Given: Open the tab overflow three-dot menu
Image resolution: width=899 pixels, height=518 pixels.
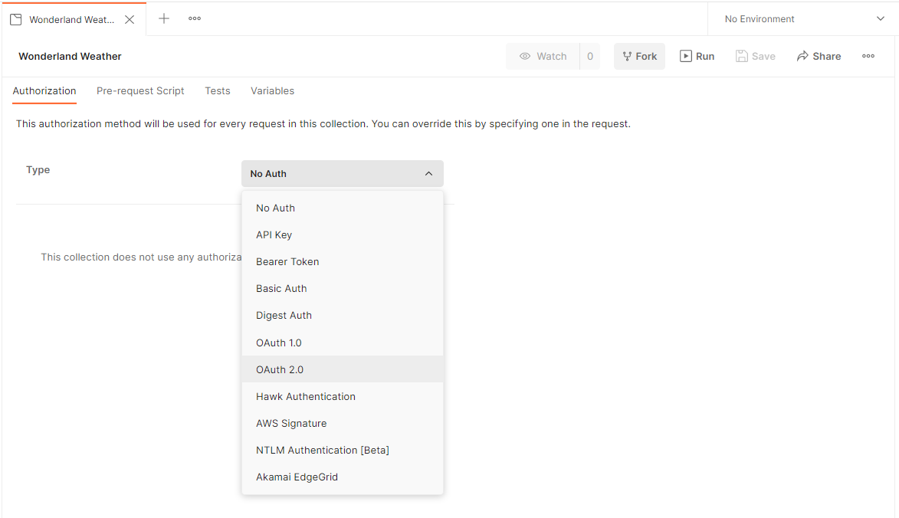Looking at the screenshot, I should (194, 18).
